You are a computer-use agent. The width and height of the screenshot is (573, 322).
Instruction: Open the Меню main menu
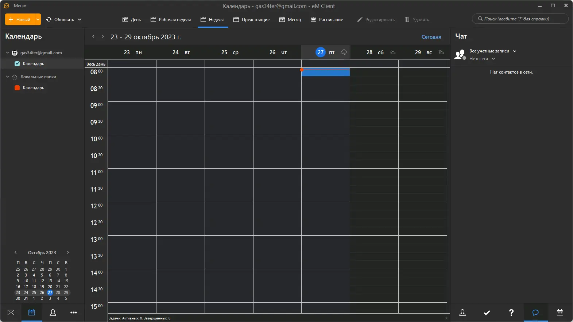click(x=20, y=6)
